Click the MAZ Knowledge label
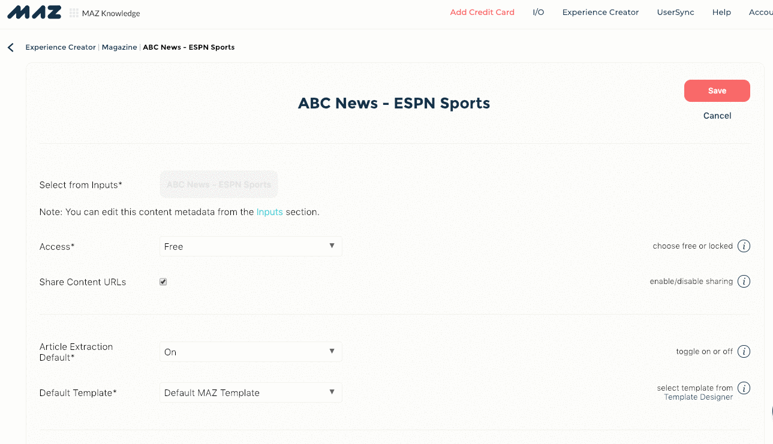Viewport: 773px width, 444px height. pyautogui.click(x=111, y=13)
